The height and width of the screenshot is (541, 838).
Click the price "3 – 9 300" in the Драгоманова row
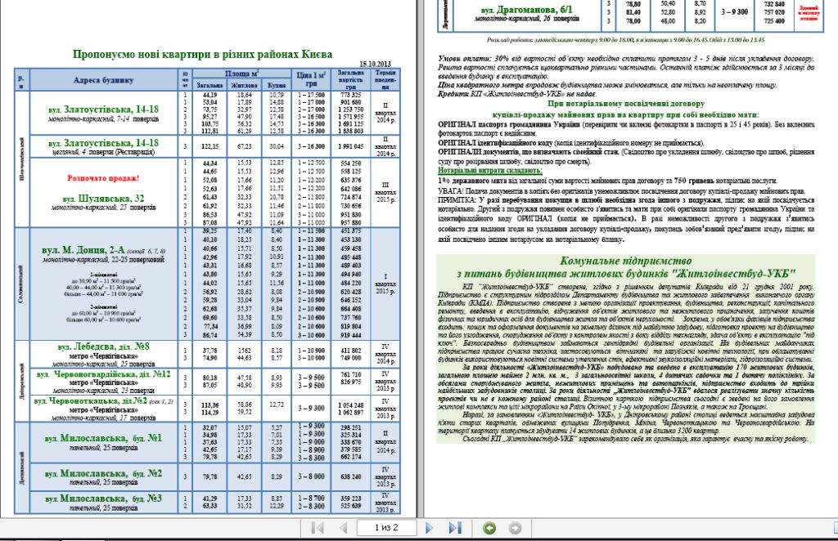pyautogui.click(x=735, y=11)
